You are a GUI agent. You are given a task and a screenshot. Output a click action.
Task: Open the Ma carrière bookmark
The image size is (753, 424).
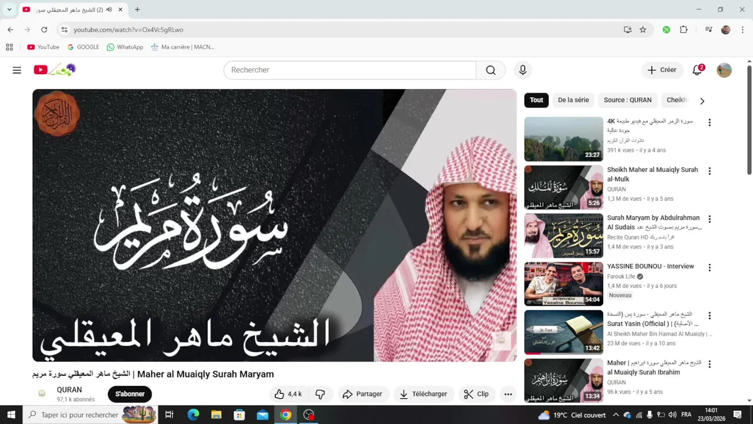[182, 47]
